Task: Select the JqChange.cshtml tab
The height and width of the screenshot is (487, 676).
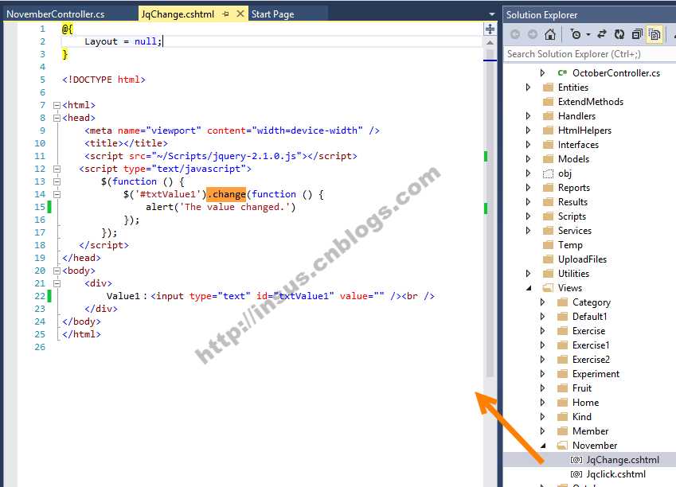Action: 178,14
